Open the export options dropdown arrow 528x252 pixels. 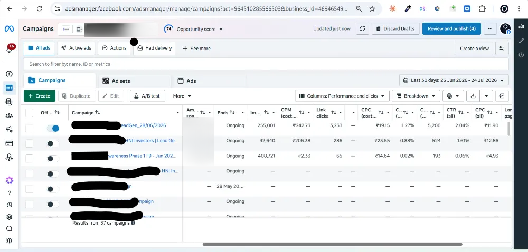pyautogui.click(x=486, y=96)
